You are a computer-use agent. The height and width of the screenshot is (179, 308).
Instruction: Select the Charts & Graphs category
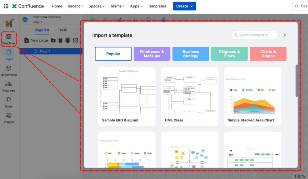pyautogui.click(x=268, y=53)
